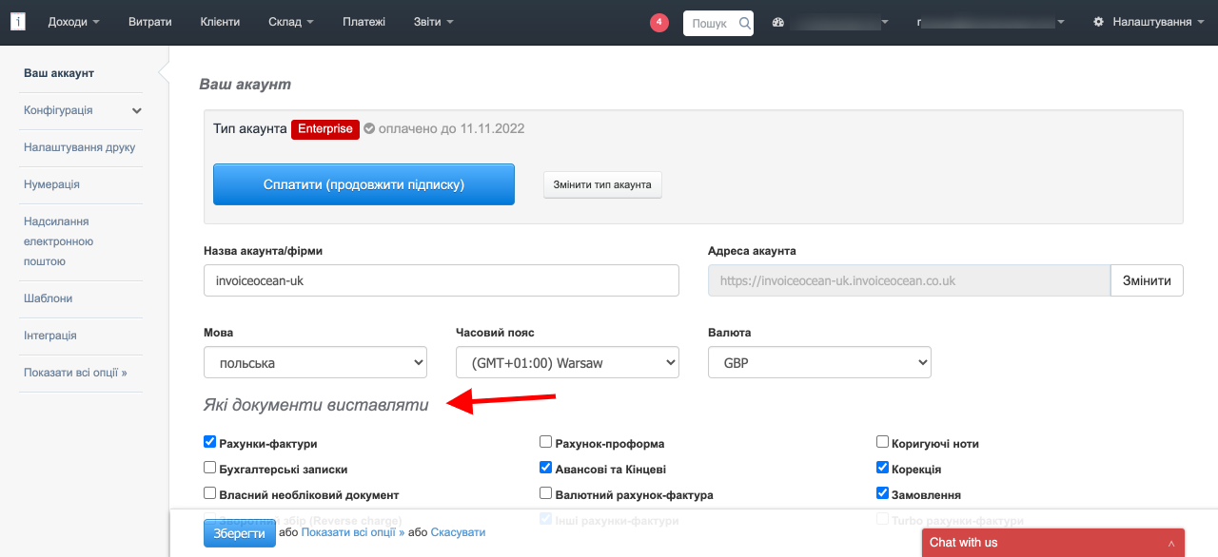Open the Мова language dropdown
The image size is (1218, 557).
(x=315, y=362)
